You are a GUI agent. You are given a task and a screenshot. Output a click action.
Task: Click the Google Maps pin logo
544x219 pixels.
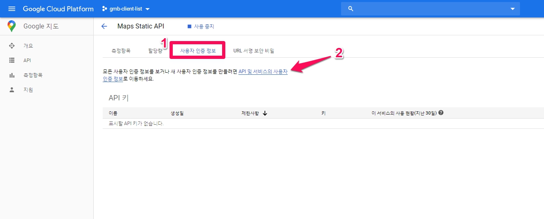click(x=11, y=26)
